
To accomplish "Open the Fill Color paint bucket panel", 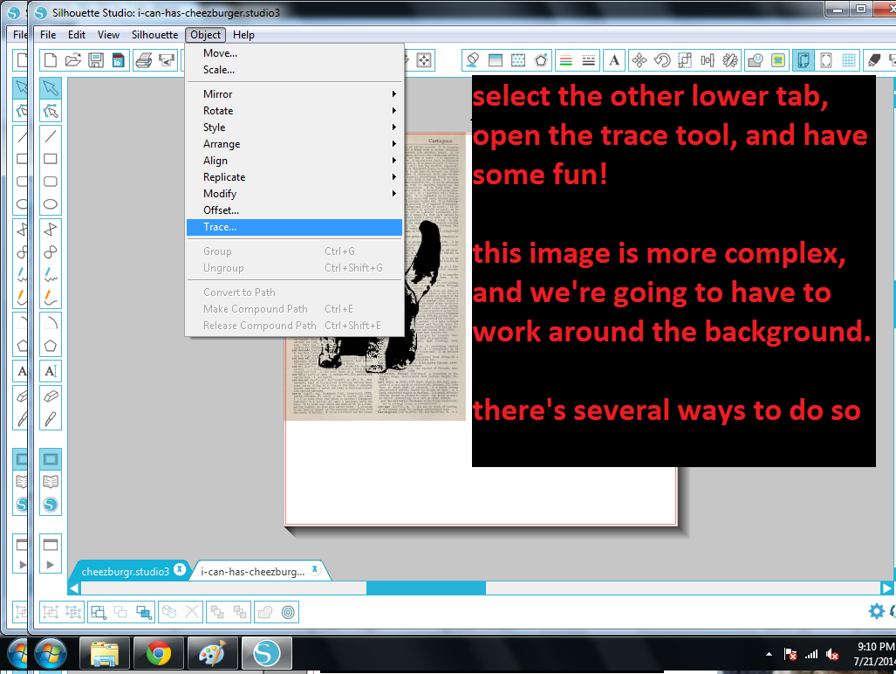I will coord(473,60).
